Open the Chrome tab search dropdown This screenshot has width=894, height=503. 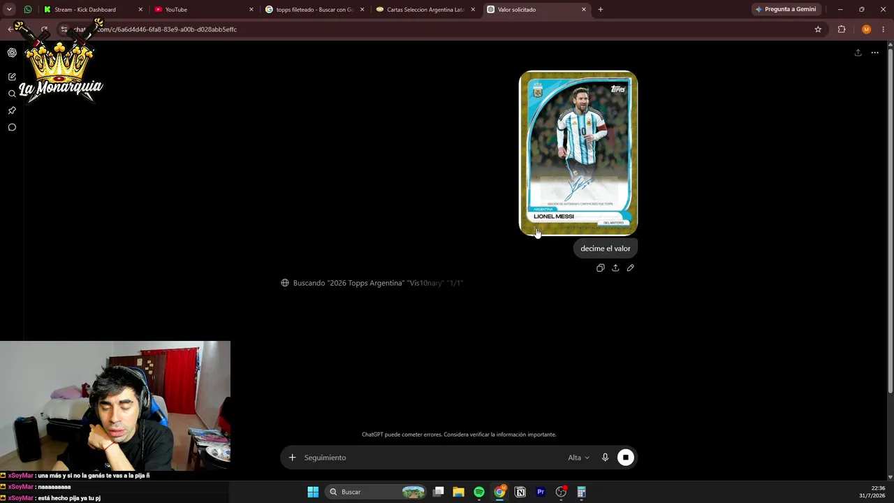(x=9, y=9)
